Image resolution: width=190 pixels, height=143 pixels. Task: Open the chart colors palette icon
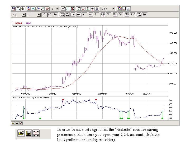pyautogui.click(x=119, y=9)
